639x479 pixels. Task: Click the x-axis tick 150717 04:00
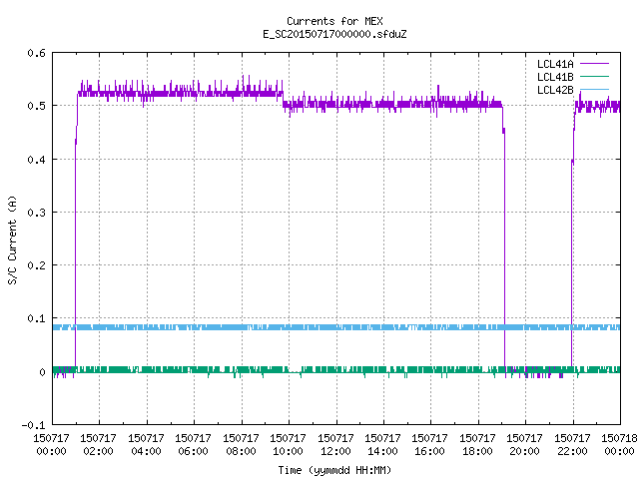click(x=146, y=444)
